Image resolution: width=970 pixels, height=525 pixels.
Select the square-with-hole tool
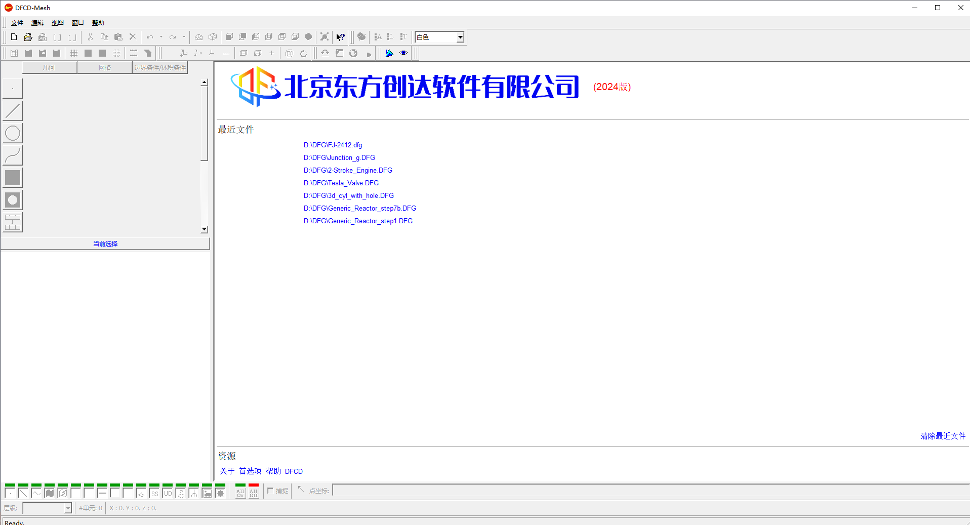point(13,200)
